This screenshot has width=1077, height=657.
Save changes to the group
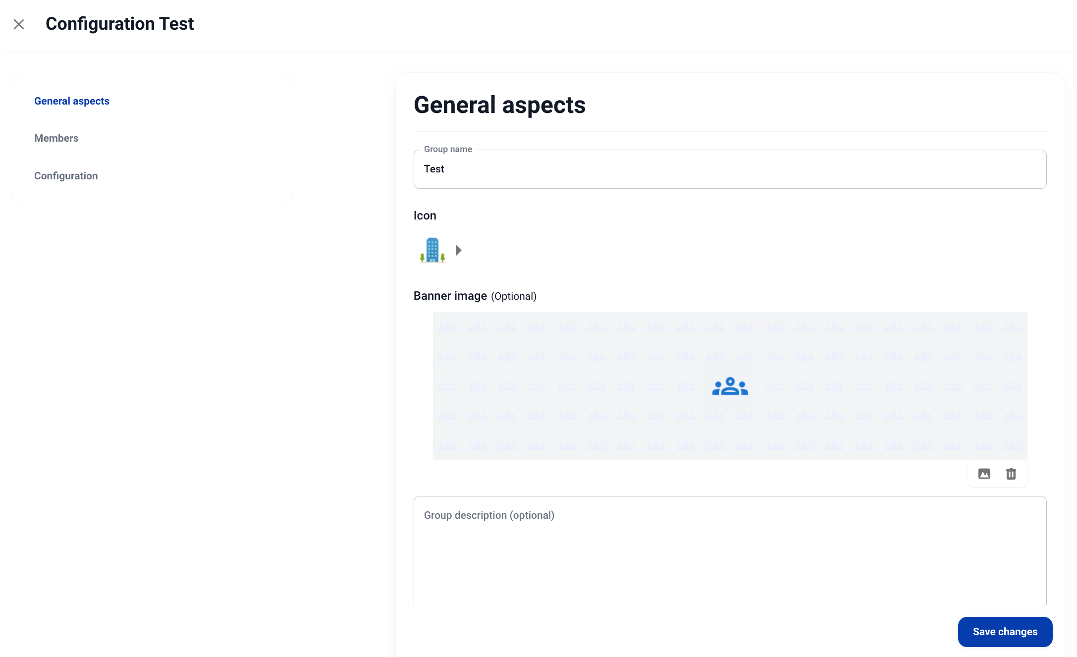(x=1005, y=632)
